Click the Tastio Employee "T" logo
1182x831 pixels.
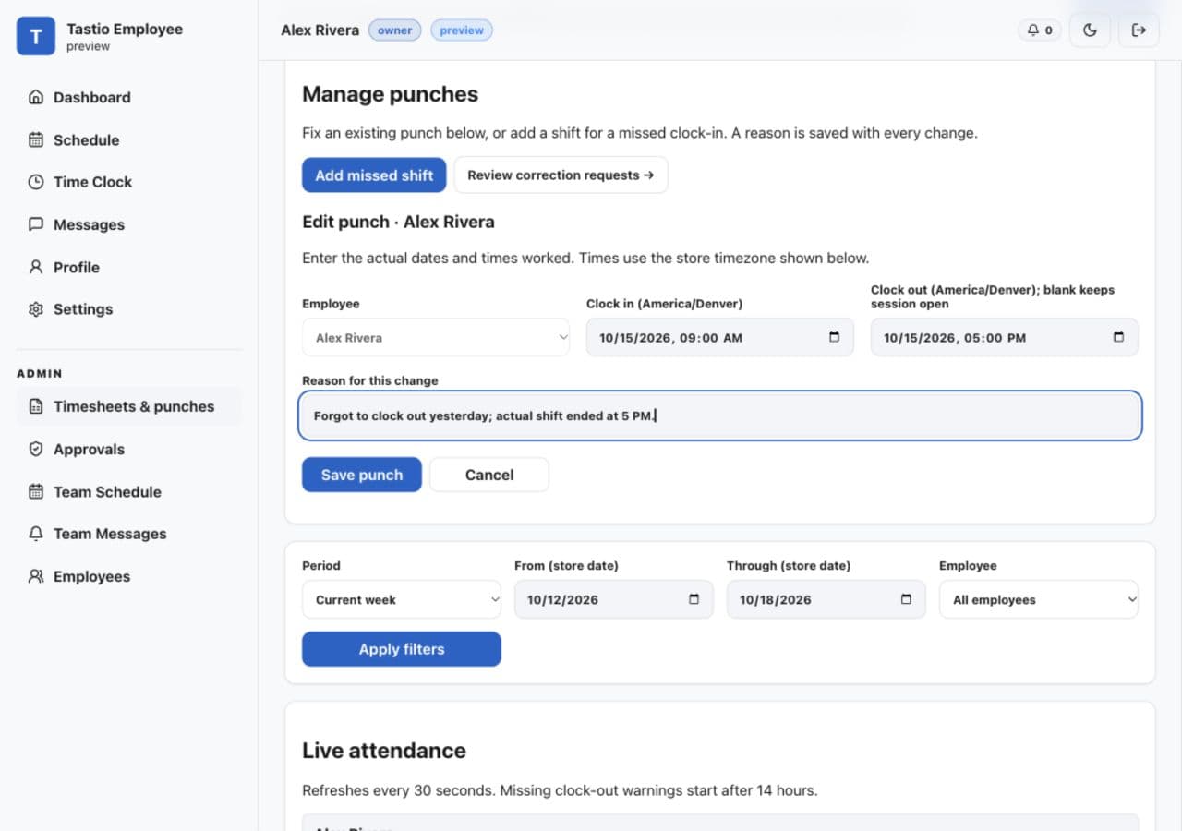(36, 36)
